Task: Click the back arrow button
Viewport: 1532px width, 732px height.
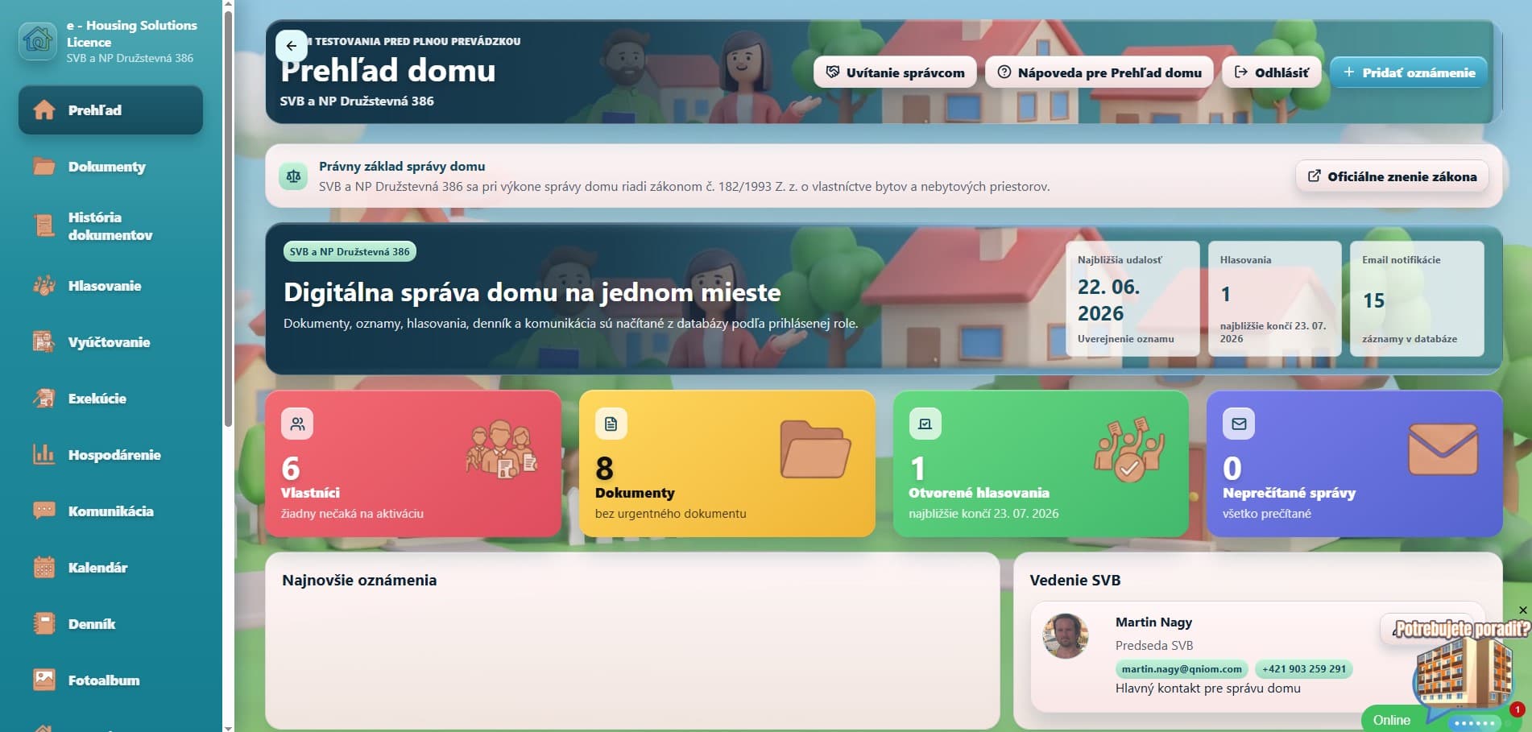Action: click(x=292, y=46)
